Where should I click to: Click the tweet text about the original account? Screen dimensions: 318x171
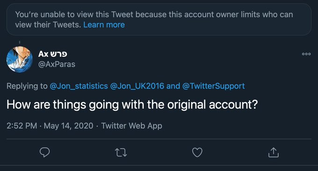(x=132, y=104)
